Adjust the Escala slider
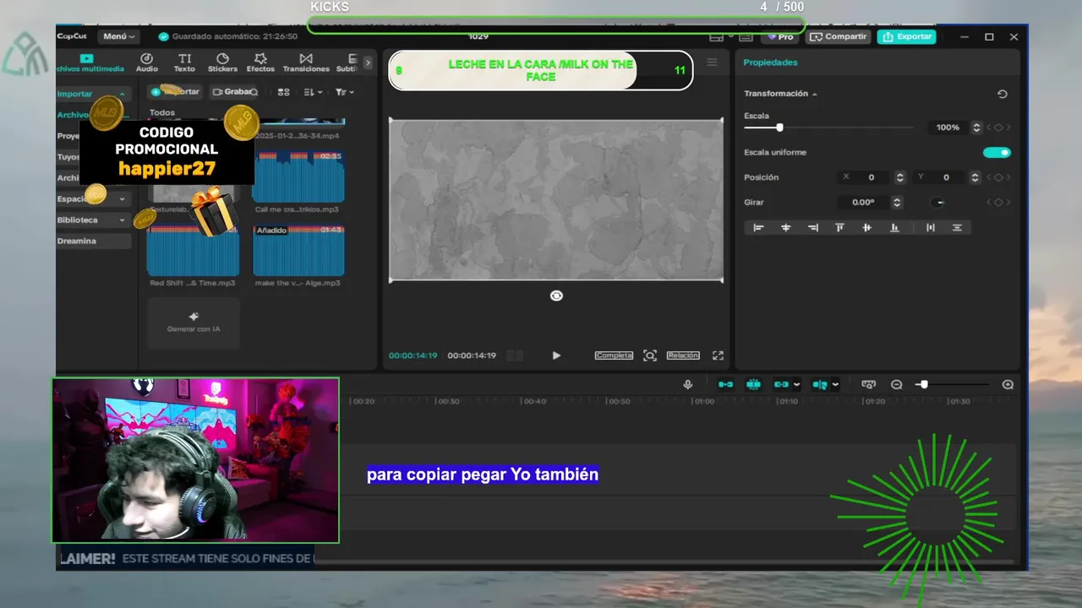This screenshot has height=608, width=1082. (828, 128)
